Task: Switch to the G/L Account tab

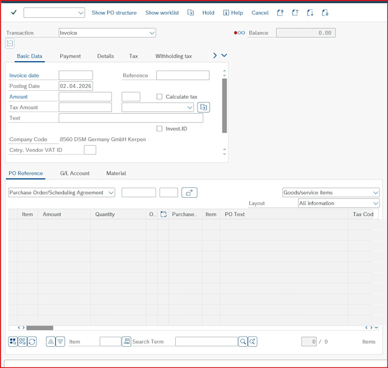Action: pyautogui.click(x=75, y=173)
